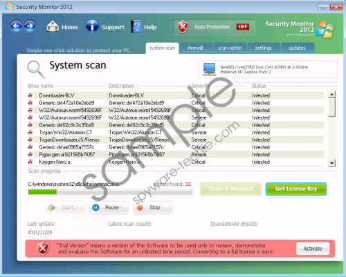Click the Latest scan results label
Viewport: 346px width, 277px height.
(x=129, y=224)
